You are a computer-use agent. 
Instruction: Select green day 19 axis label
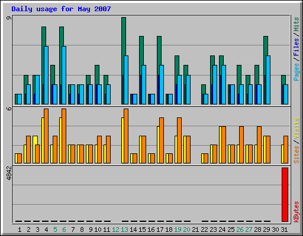tap(178, 230)
